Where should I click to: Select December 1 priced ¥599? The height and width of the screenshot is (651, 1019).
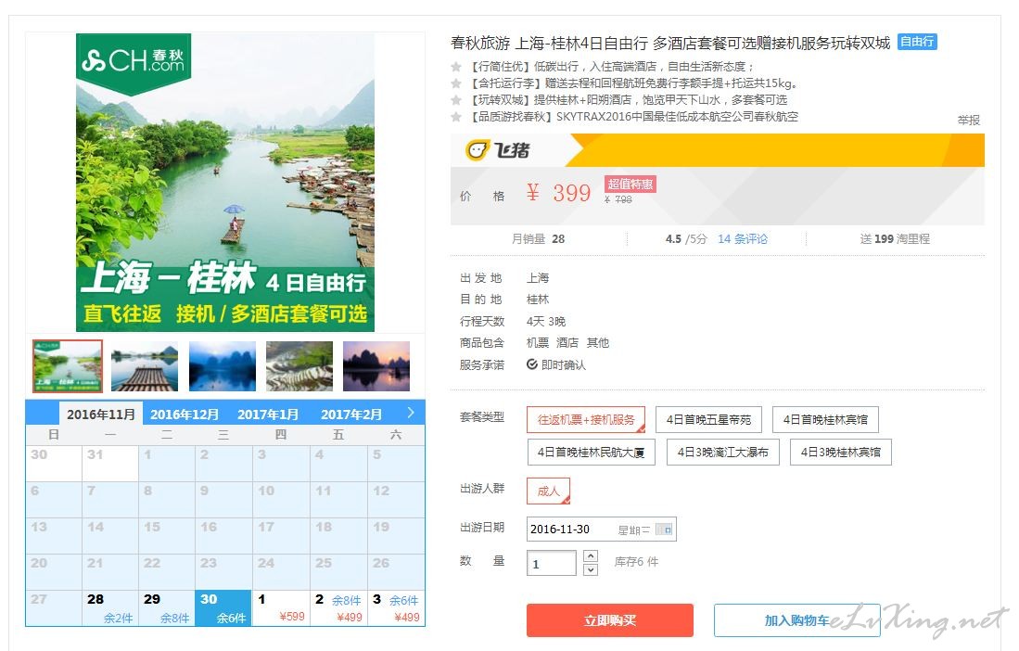point(281,608)
